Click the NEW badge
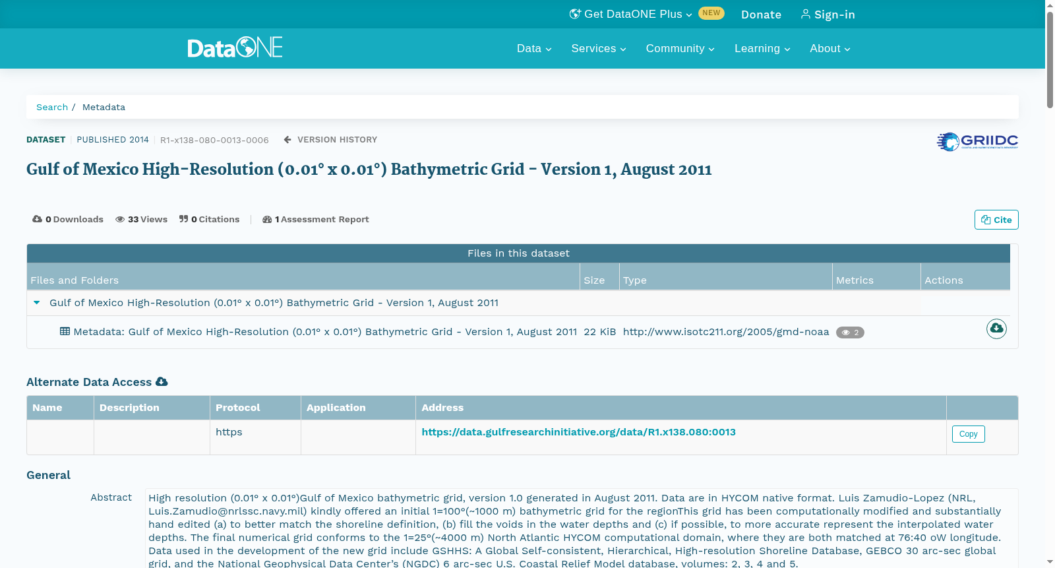The image size is (1055, 568). (x=711, y=13)
